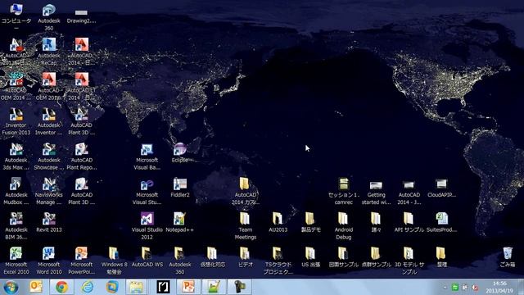Open the PowerPoint taskbar button
This screenshot has height=295, width=524.
[188, 287]
